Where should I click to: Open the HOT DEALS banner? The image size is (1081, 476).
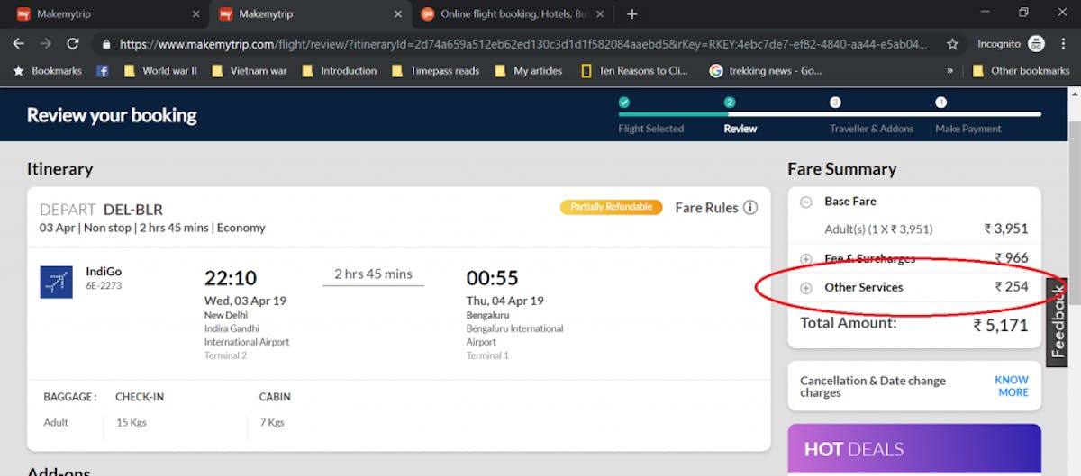(x=914, y=449)
